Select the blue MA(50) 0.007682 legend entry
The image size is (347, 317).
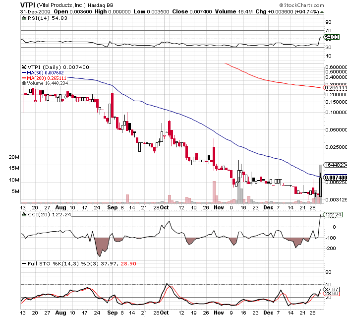(43, 72)
